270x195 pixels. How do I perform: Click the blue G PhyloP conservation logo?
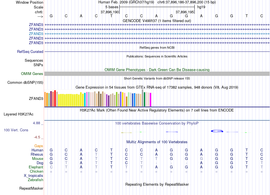217,131
